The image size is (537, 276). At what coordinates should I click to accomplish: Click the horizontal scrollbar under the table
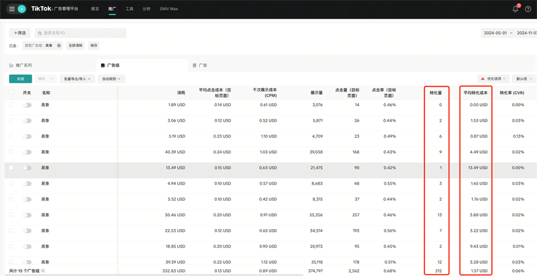[x=154, y=275]
